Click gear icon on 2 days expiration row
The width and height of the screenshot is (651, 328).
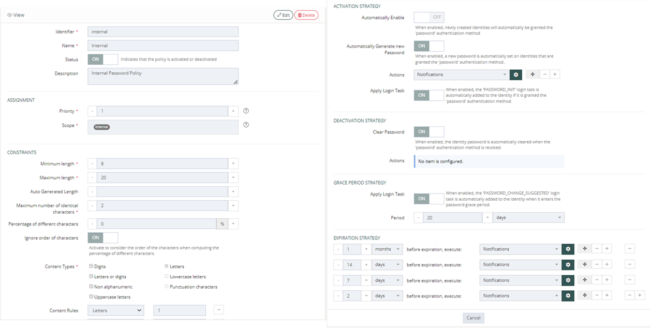pyautogui.click(x=568, y=296)
